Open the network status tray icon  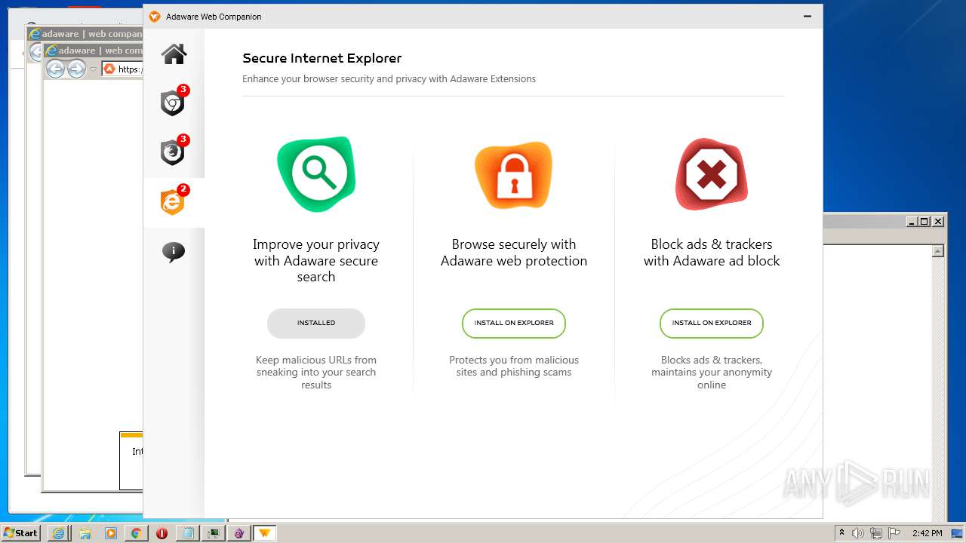click(876, 533)
